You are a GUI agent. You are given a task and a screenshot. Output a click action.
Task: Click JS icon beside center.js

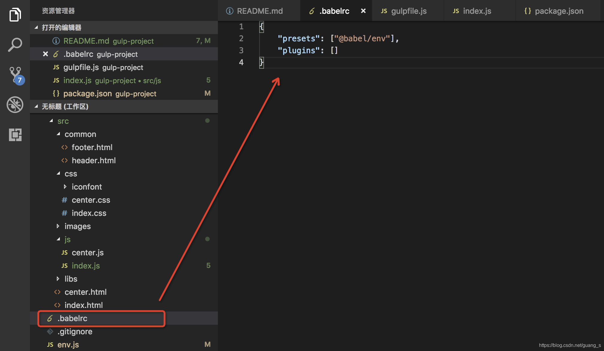(64, 253)
